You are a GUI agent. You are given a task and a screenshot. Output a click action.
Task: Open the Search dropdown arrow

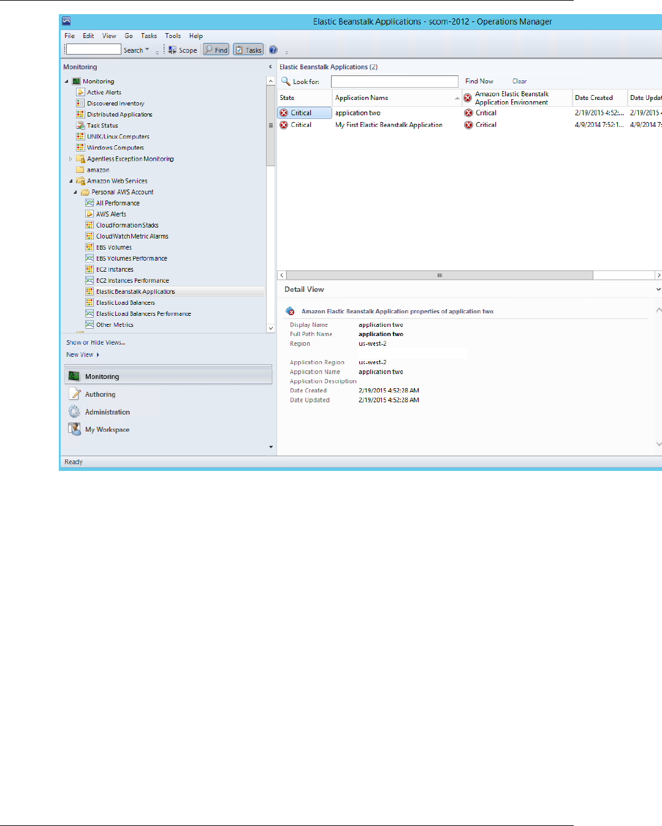pyautogui.click(x=147, y=50)
